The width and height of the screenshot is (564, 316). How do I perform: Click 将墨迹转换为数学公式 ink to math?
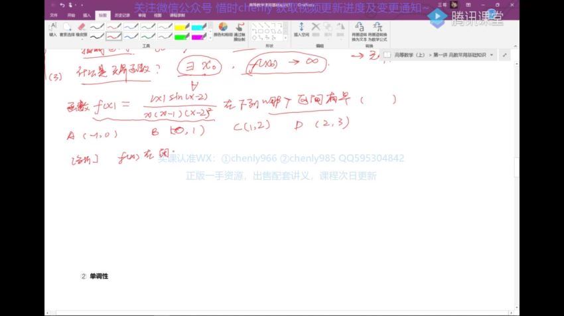378,31
